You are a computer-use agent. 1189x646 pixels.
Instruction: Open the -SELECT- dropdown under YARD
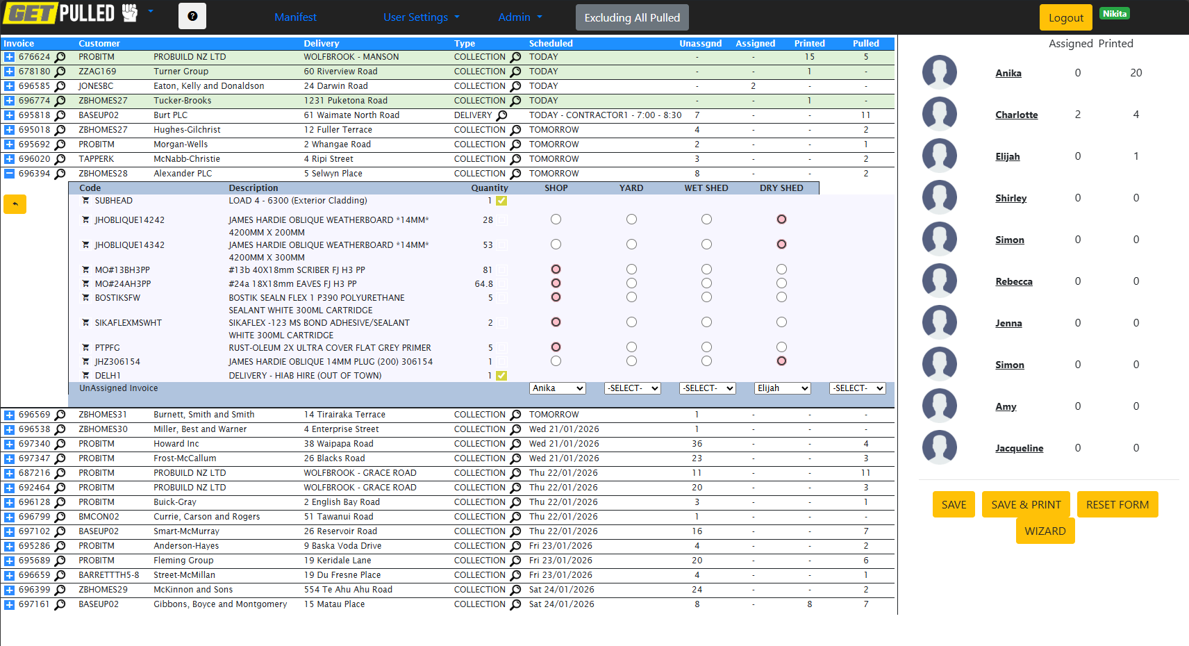coord(632,388)
